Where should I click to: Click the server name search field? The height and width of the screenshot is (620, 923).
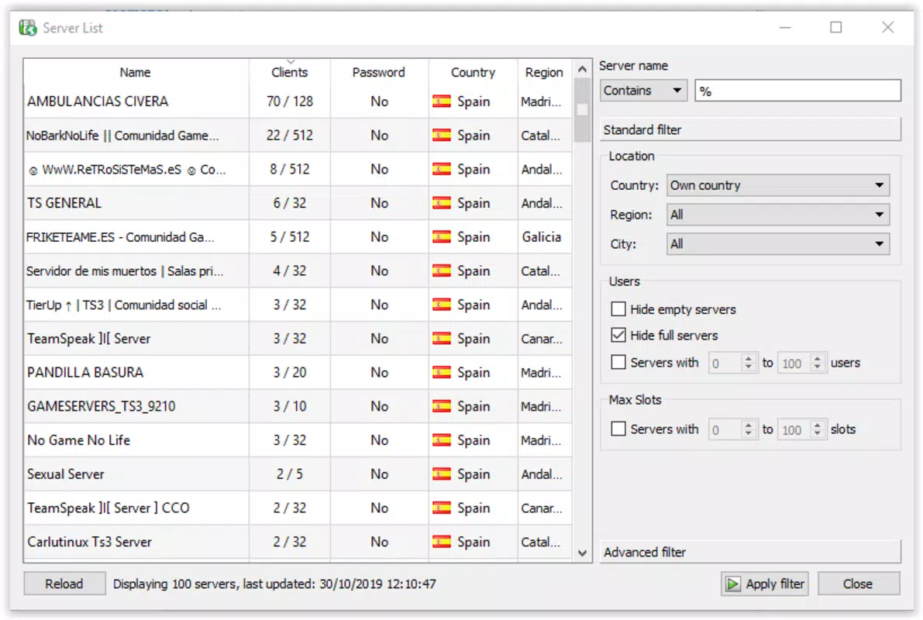pyautogui.click(x=797, y=91)
